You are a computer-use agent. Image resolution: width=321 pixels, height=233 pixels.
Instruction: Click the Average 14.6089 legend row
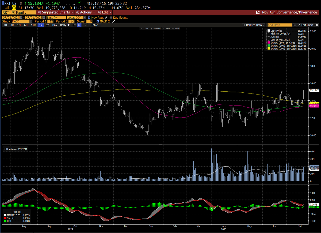[x=287, y=37]
